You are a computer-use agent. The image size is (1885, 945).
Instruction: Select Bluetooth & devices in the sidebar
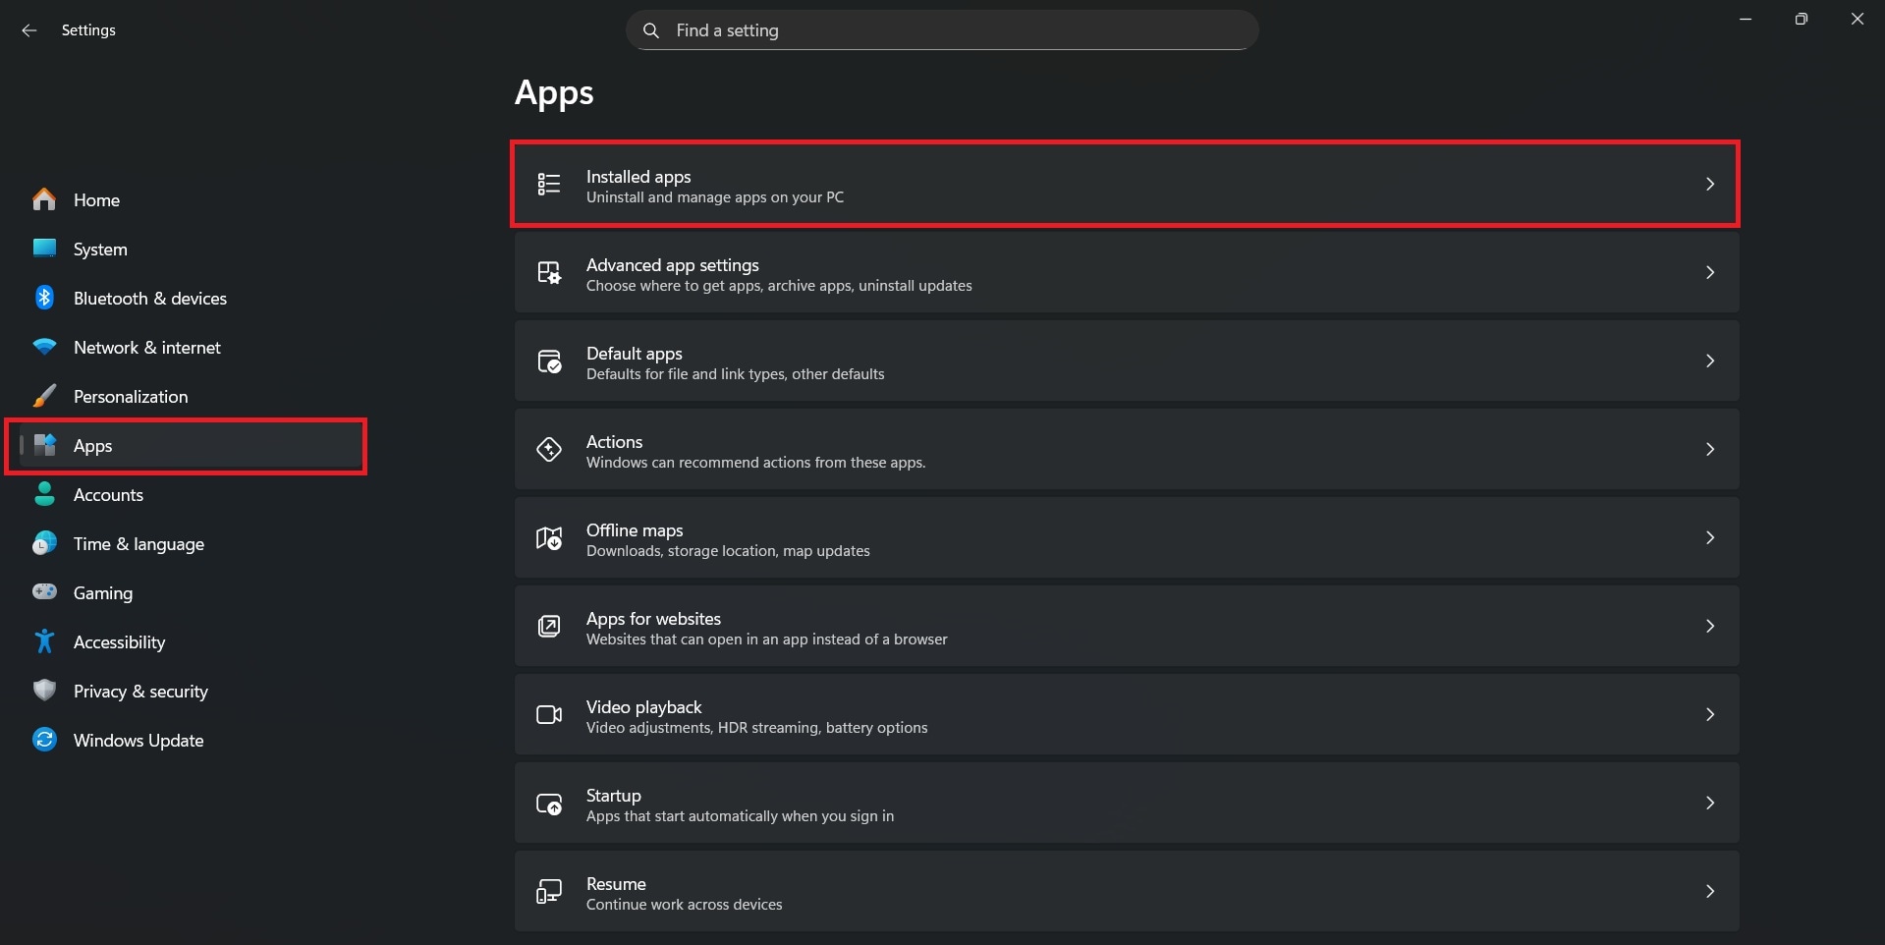pos(149,298)
